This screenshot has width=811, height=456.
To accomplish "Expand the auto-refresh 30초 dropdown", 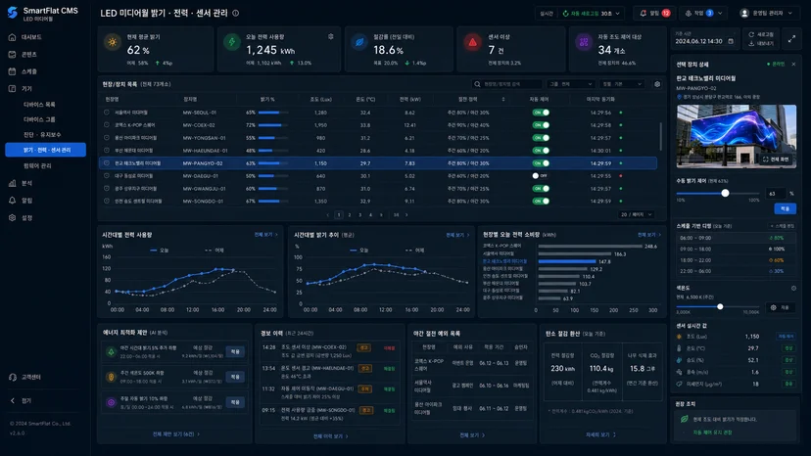I will click(592, 14).
